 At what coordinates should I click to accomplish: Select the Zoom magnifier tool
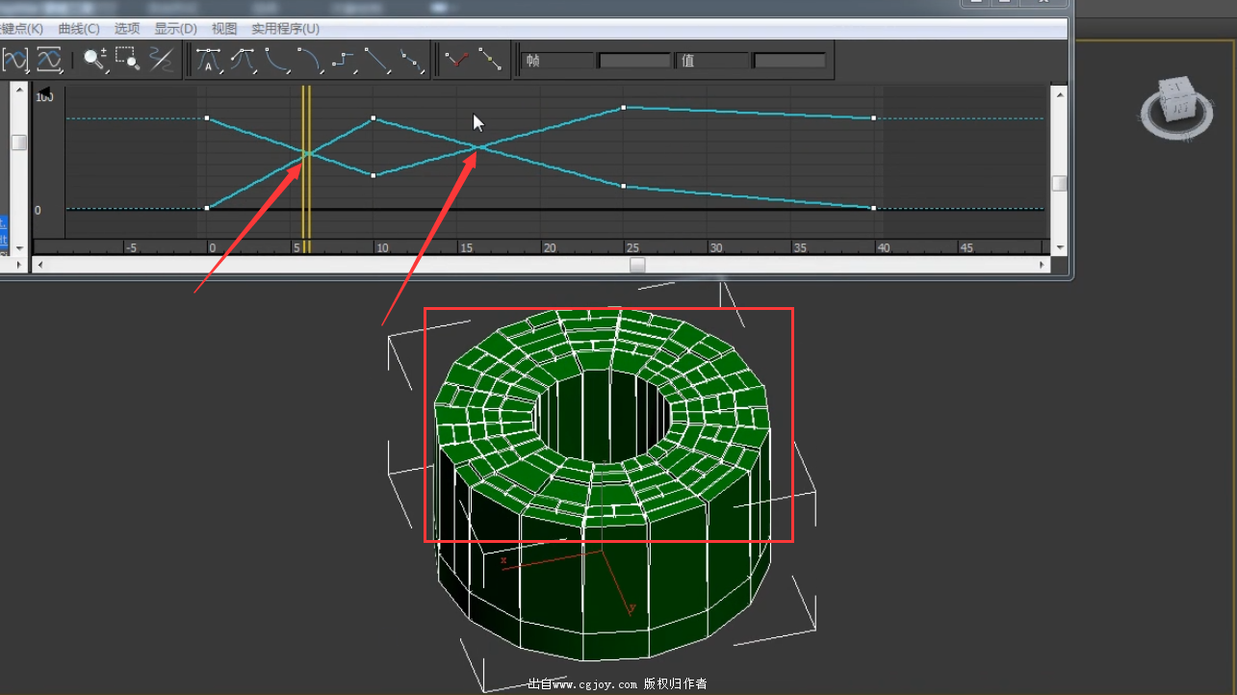[x=94, y=60]
